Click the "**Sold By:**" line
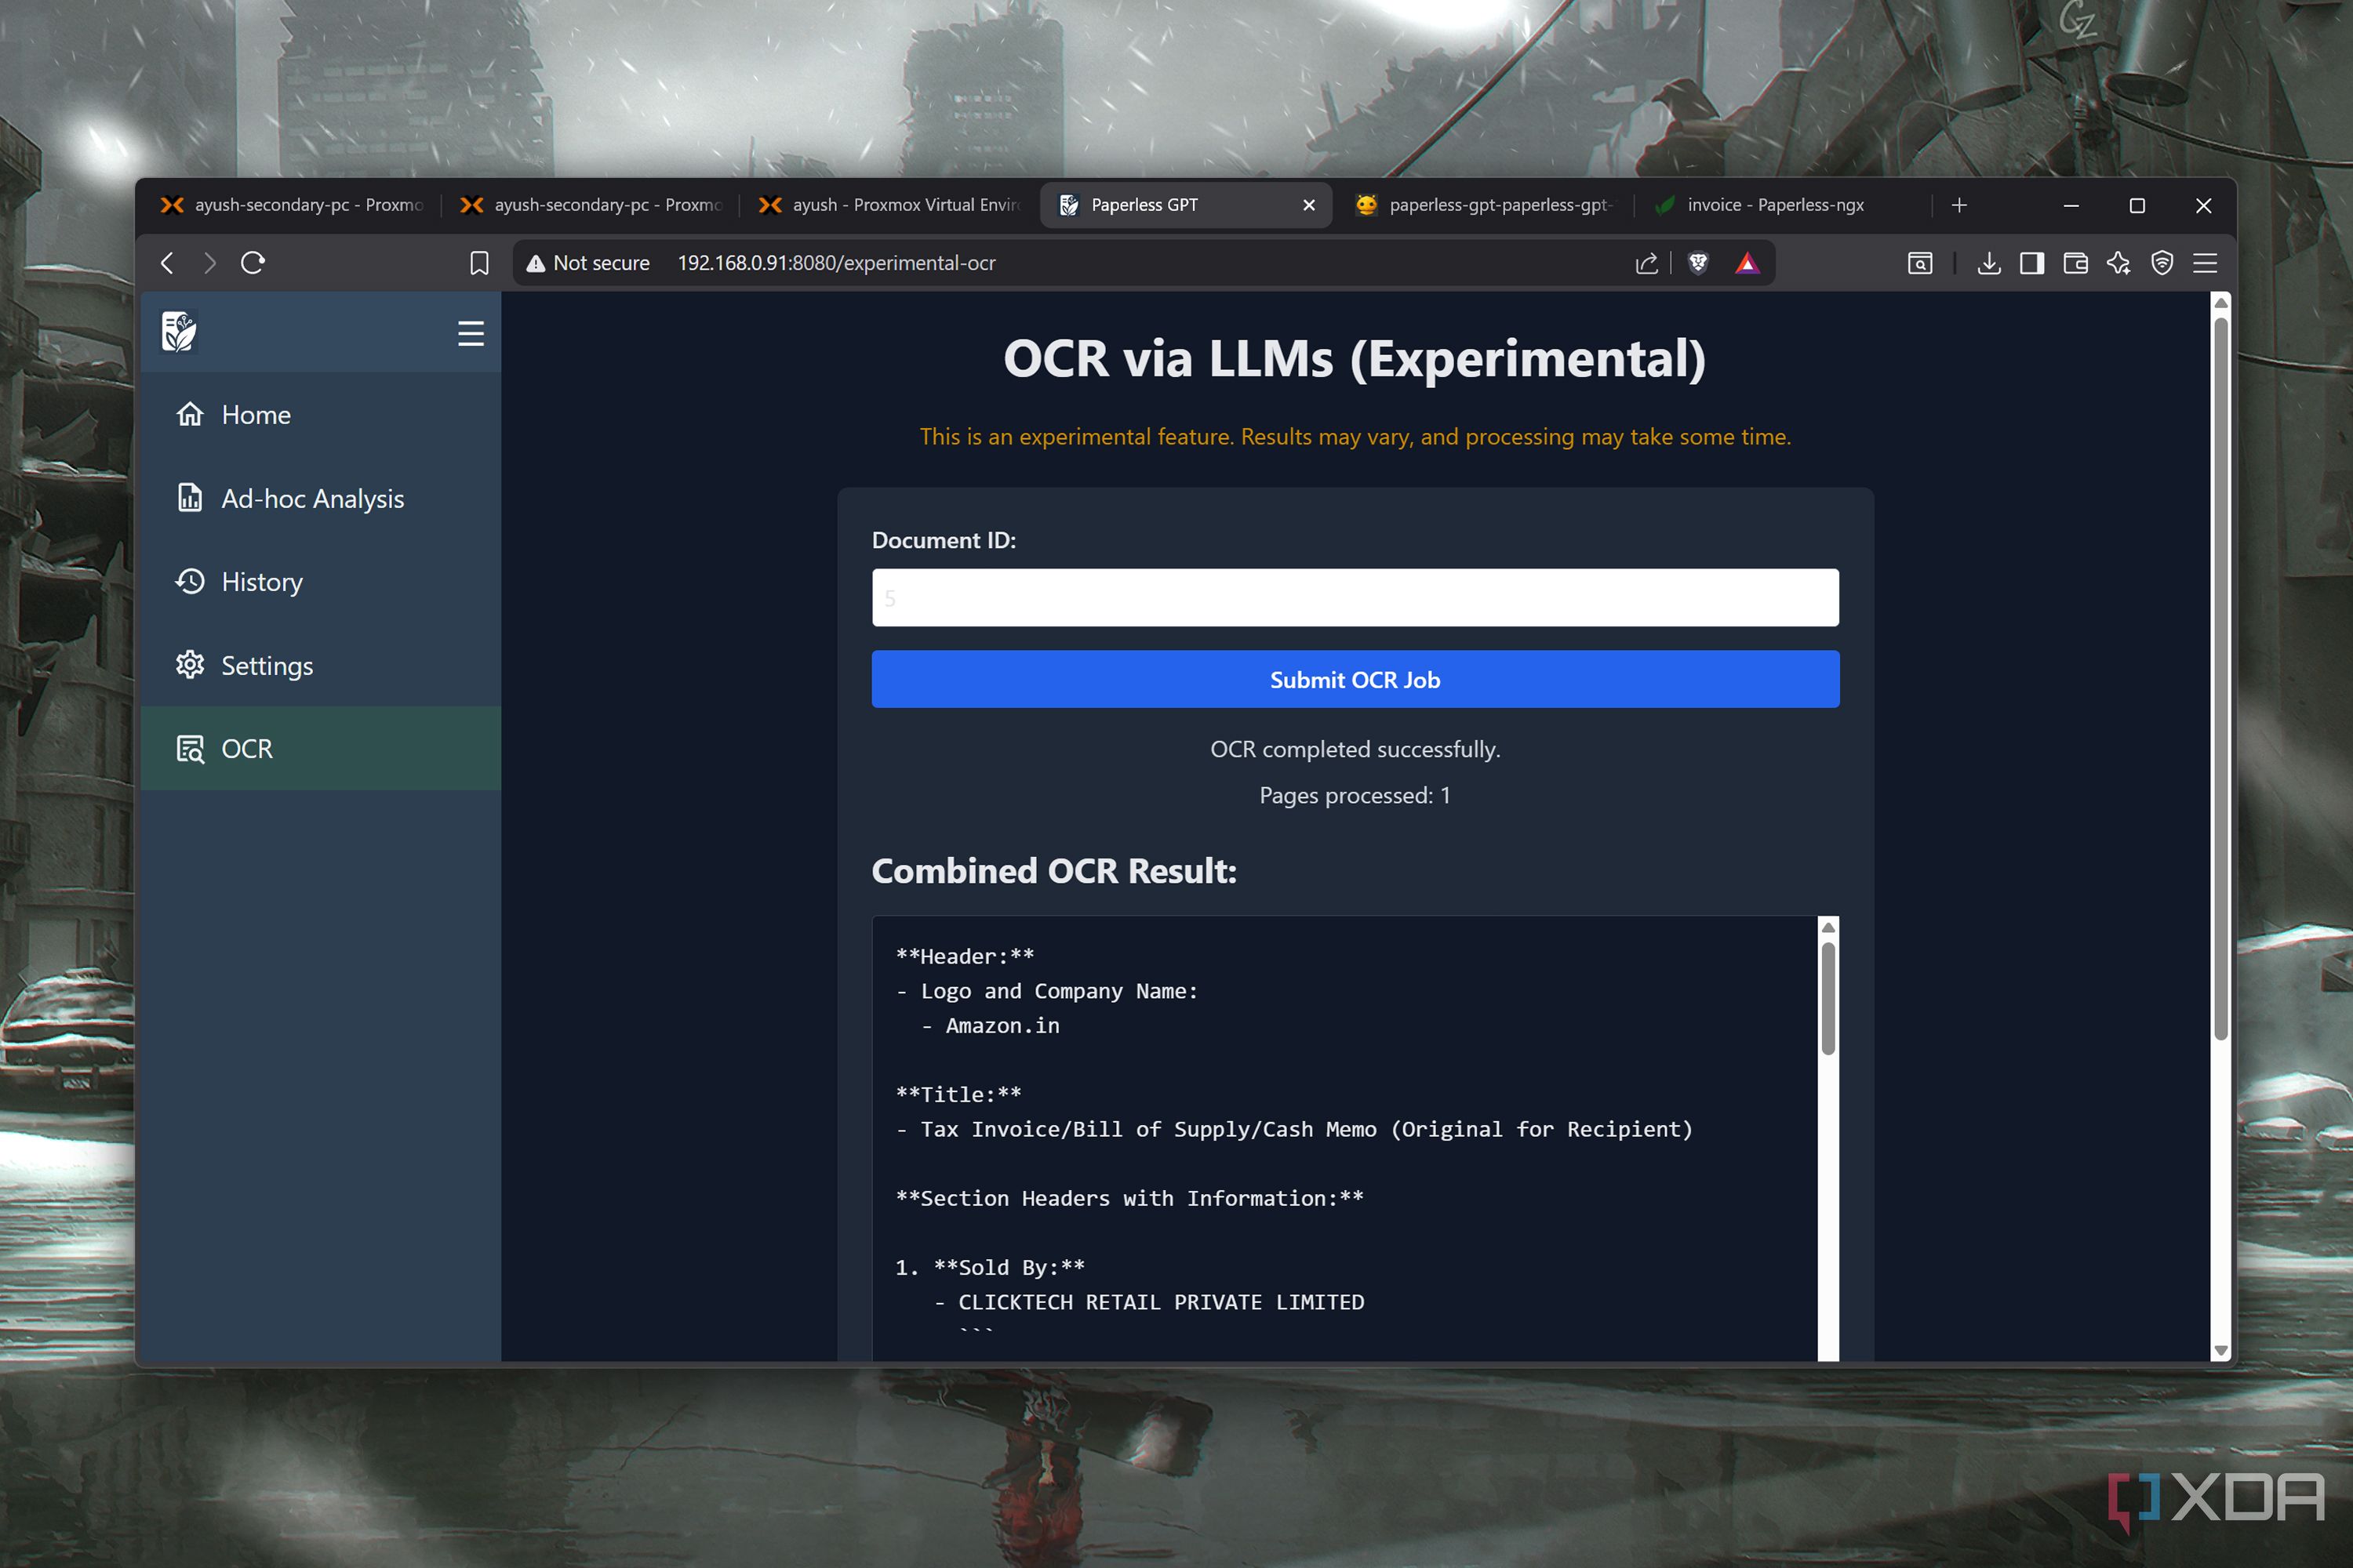 [1009, 1268]
